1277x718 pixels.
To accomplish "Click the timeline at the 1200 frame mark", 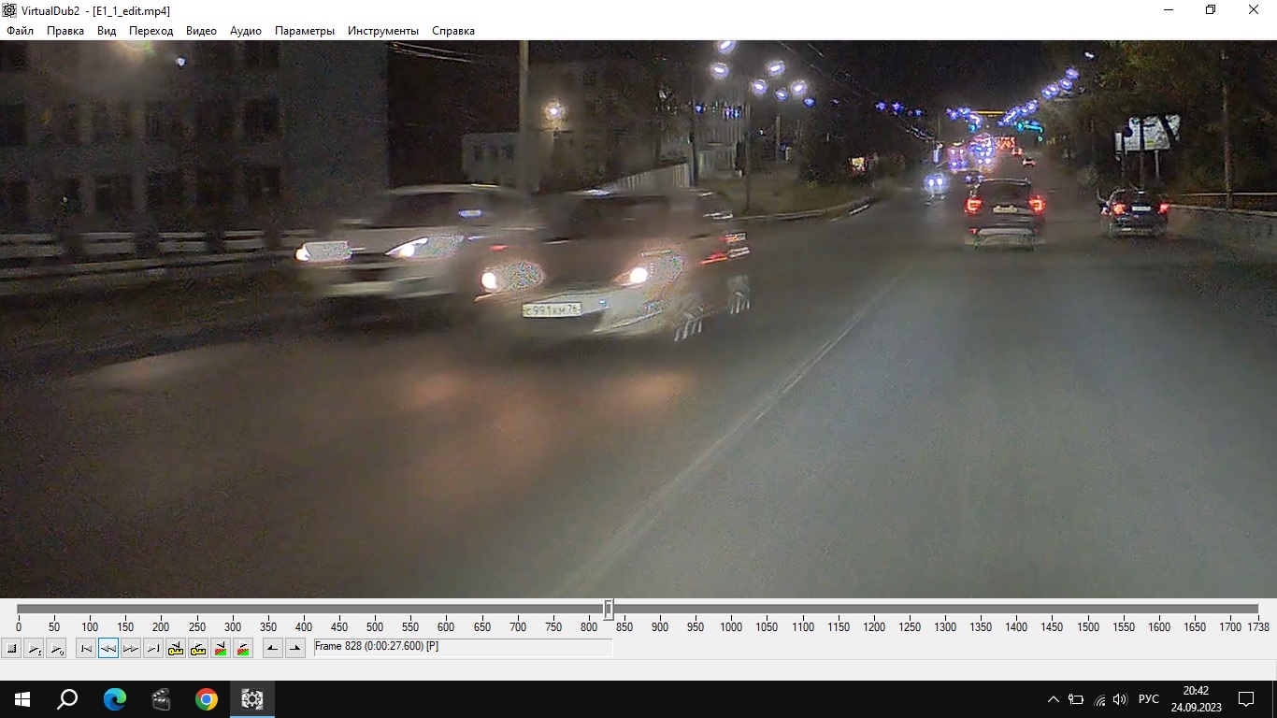I will pyautogui.click(x=874, y=610).
